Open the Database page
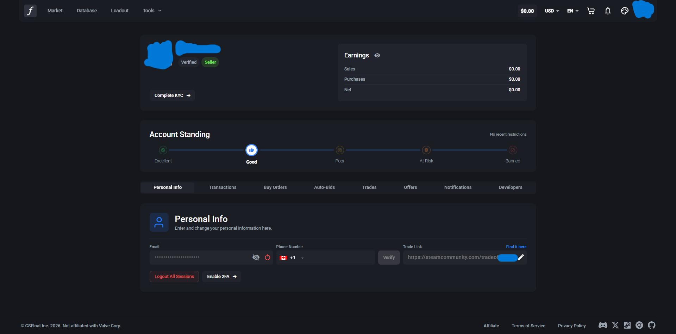This screenshot has width=676, height=334. (87, 11)
